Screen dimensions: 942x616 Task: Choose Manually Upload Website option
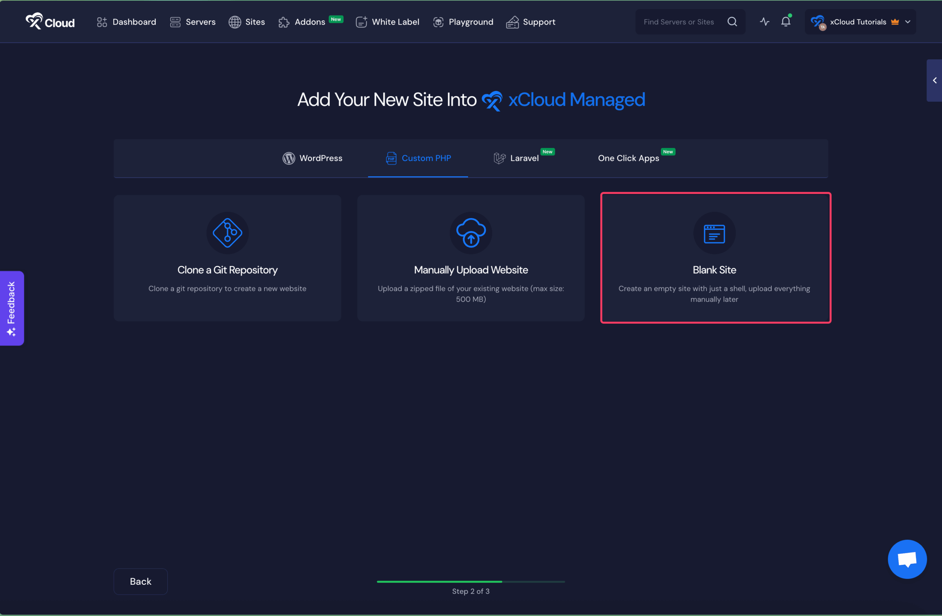471,270
